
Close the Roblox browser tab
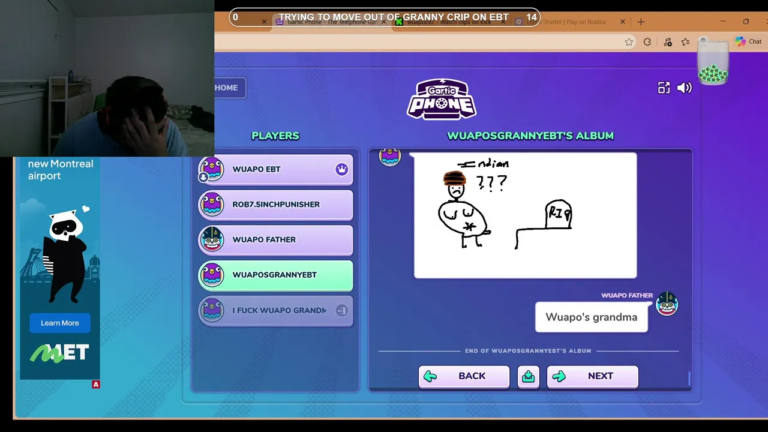[622, 22]
